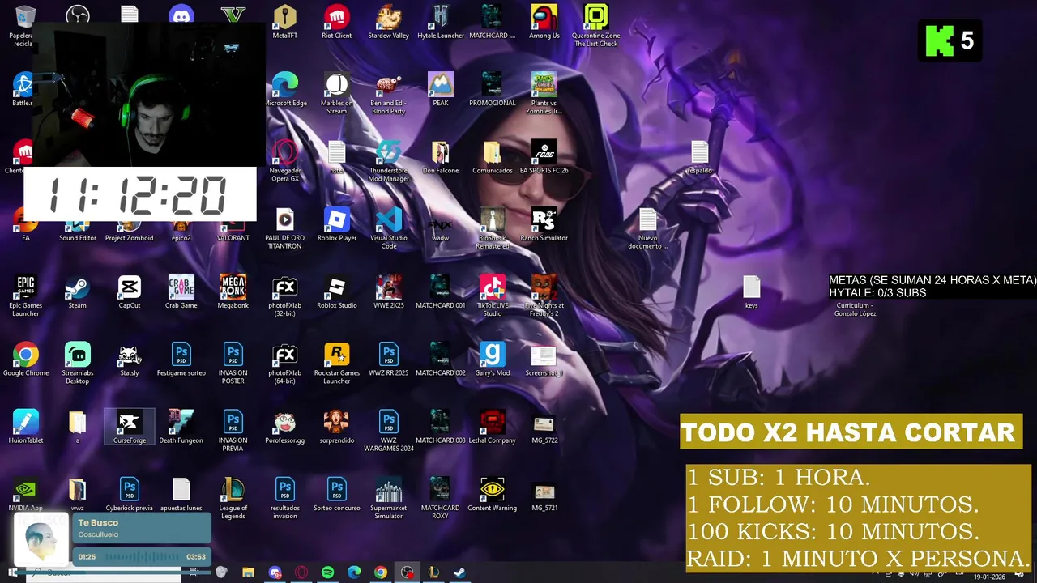Open Discord from the taskbar
Image resolution: width=1037 pixels, height=583 pixels.
tap(275, 572)
